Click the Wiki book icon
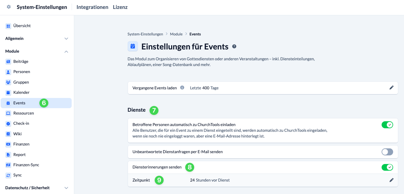The width and height of the screenshot is (404, 194). [x=8, y=134]
